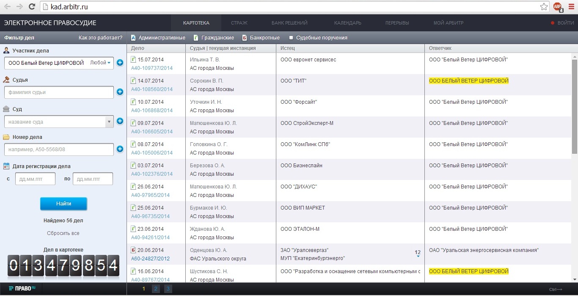Open the Календарь tab
The image size is (578, 296).
348,23
